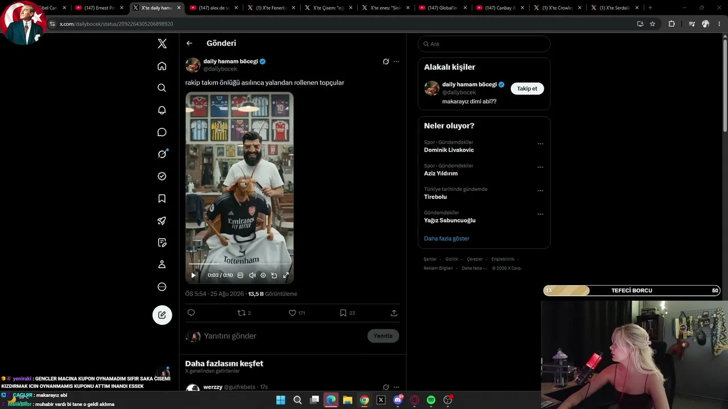This screenshot has width=728, height=409.
Task: Bookmark the post with 23 bookmarks
Action: [x=347, y=313]
